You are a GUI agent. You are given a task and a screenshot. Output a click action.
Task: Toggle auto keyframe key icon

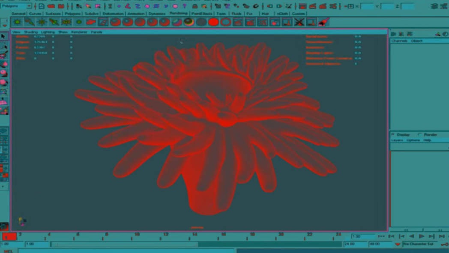(444, 244)
